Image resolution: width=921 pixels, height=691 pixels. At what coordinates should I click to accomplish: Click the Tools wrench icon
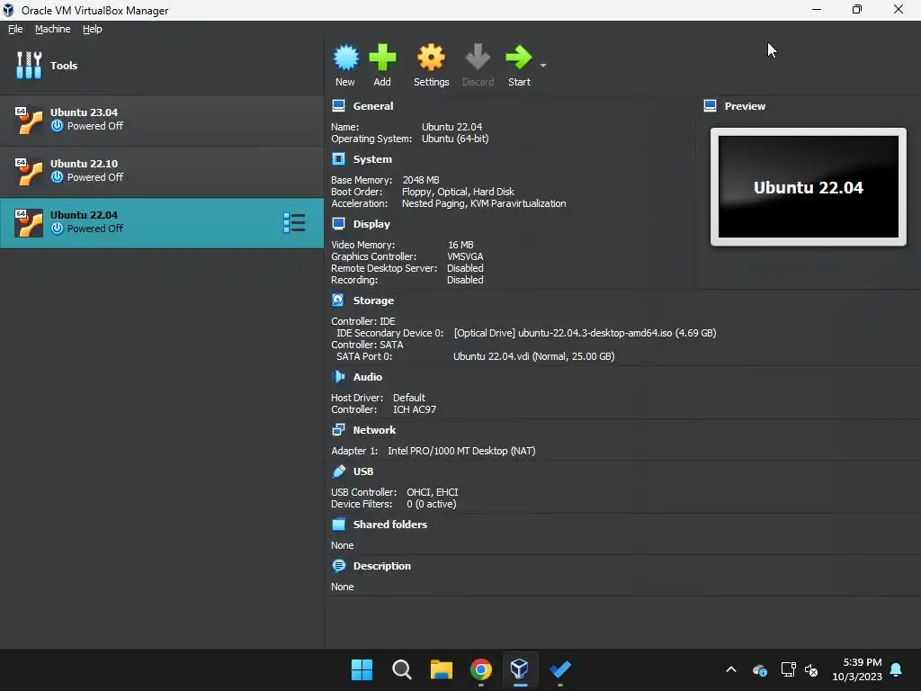(x=29, y=65)
